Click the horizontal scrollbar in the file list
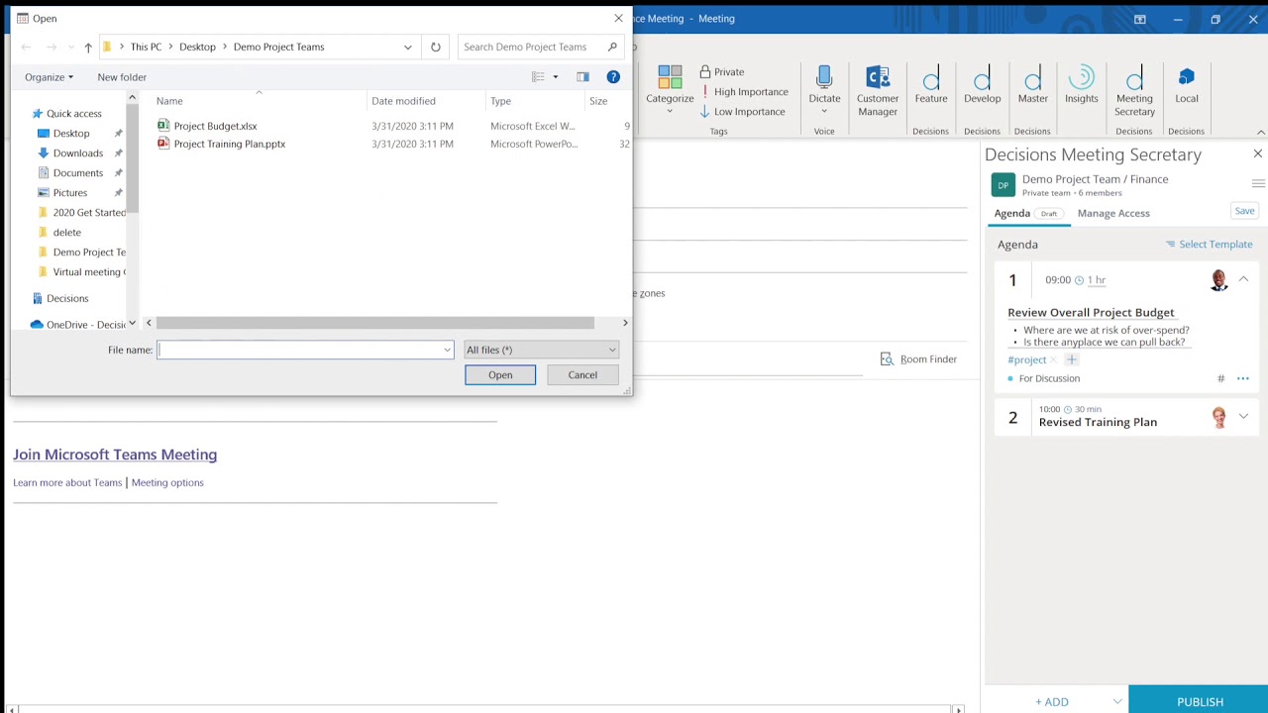Viewport: 1268px width, 713px height. (374, 323)
